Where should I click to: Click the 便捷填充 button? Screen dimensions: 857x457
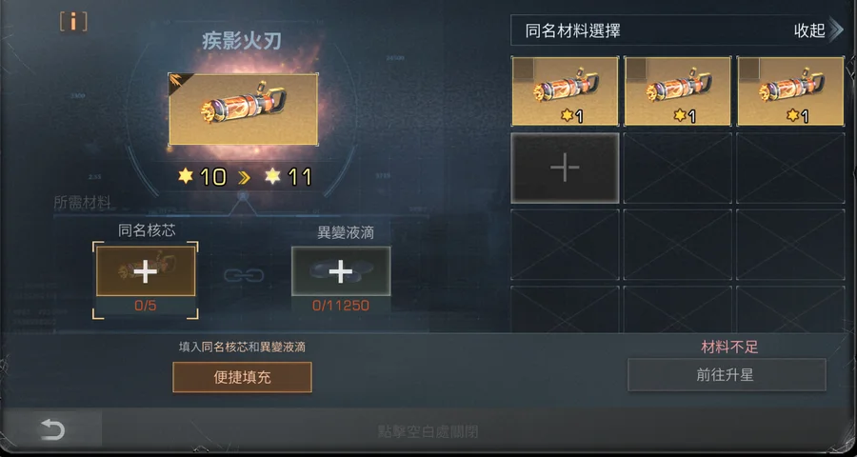tap(242, 377)
